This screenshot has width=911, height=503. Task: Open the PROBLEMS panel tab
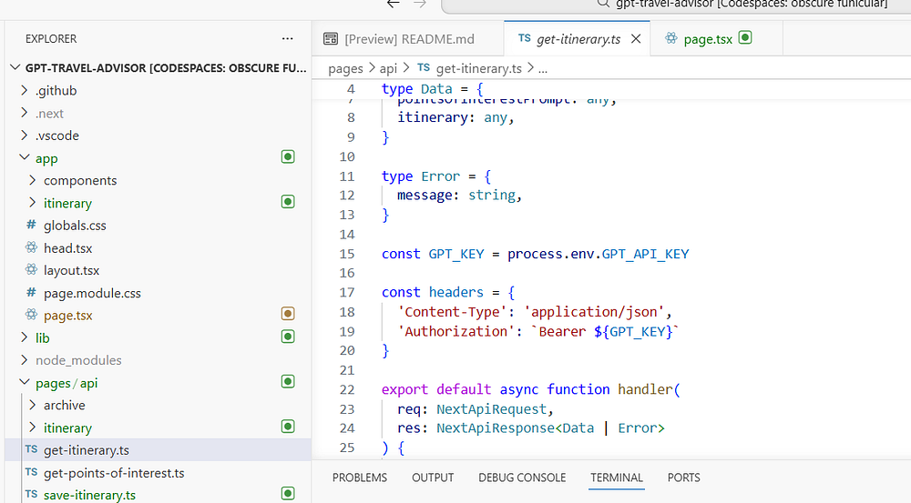click(x=359, y=478)
